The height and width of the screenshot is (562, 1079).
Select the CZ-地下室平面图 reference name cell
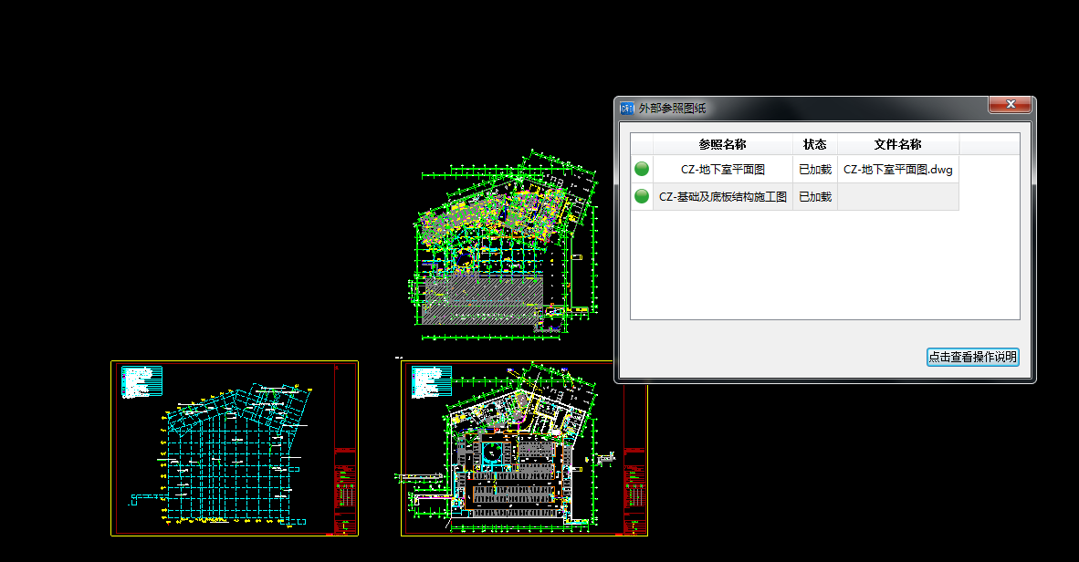pyautogui.click(x=722, y=169)
